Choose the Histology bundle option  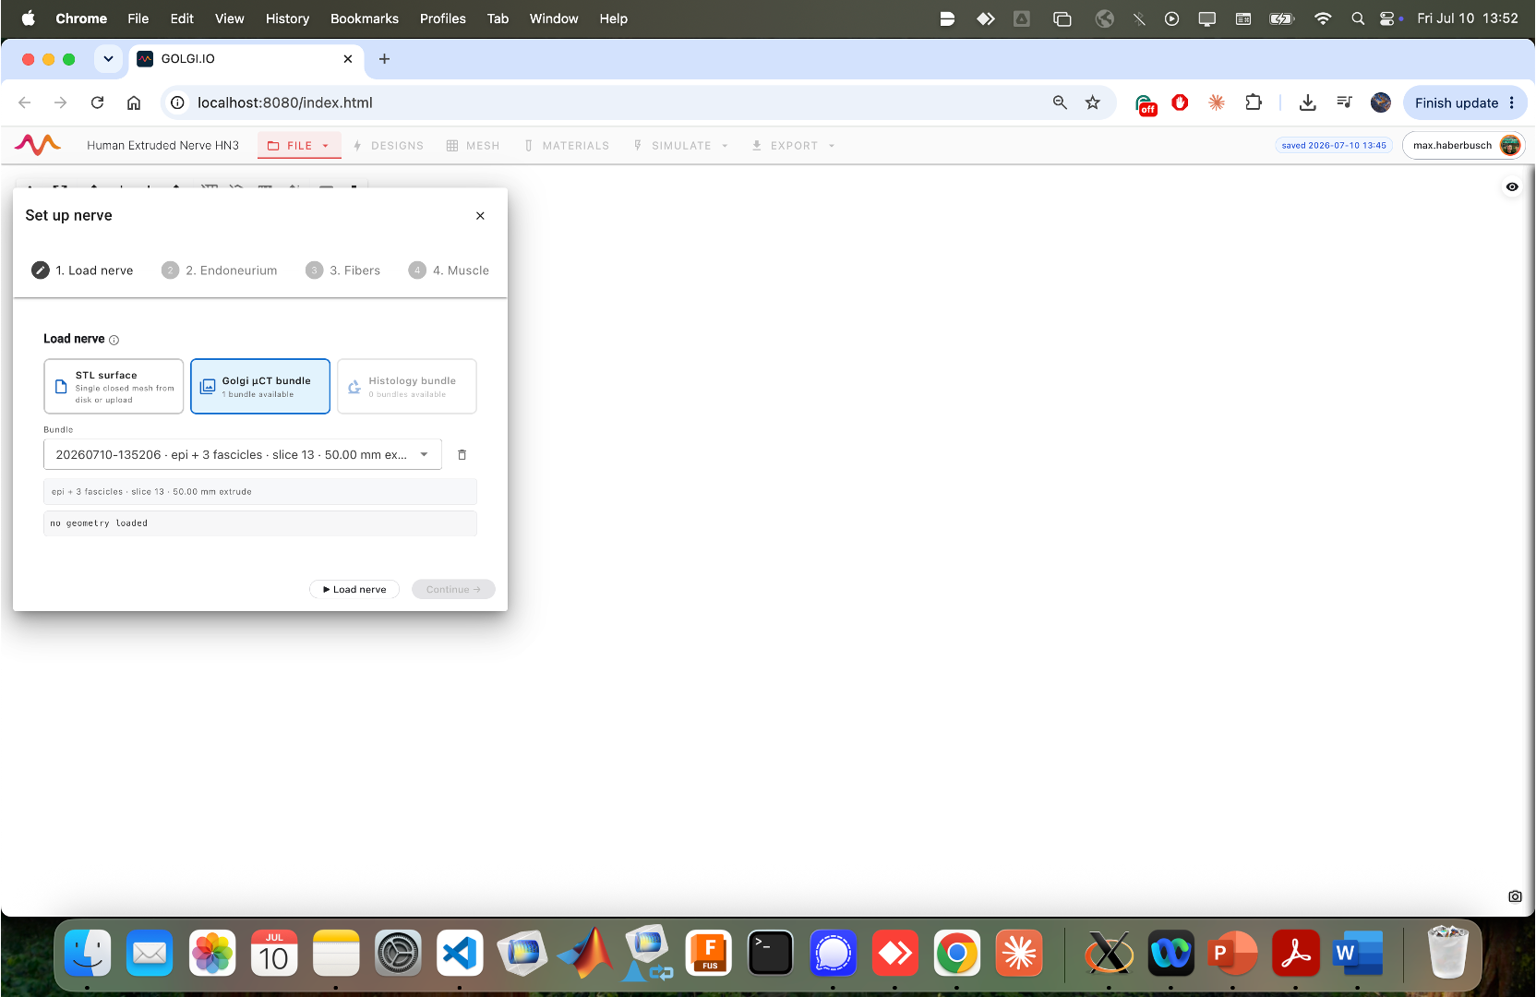point(407,387)
